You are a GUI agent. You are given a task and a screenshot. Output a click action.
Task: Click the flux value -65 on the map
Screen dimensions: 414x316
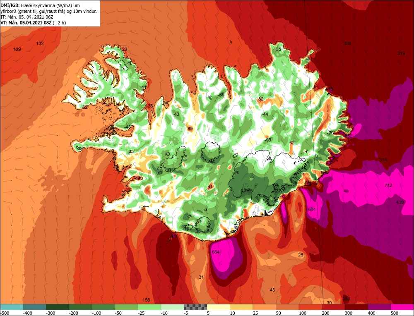(221, 95)
